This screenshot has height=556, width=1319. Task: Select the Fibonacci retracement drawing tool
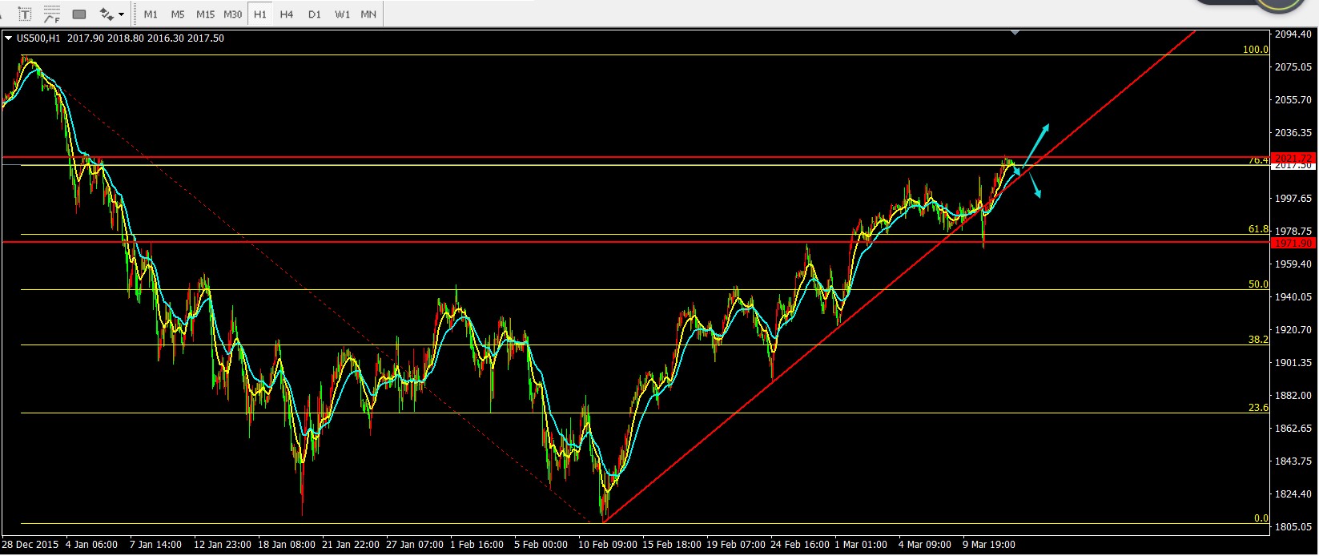click(51, 14)
